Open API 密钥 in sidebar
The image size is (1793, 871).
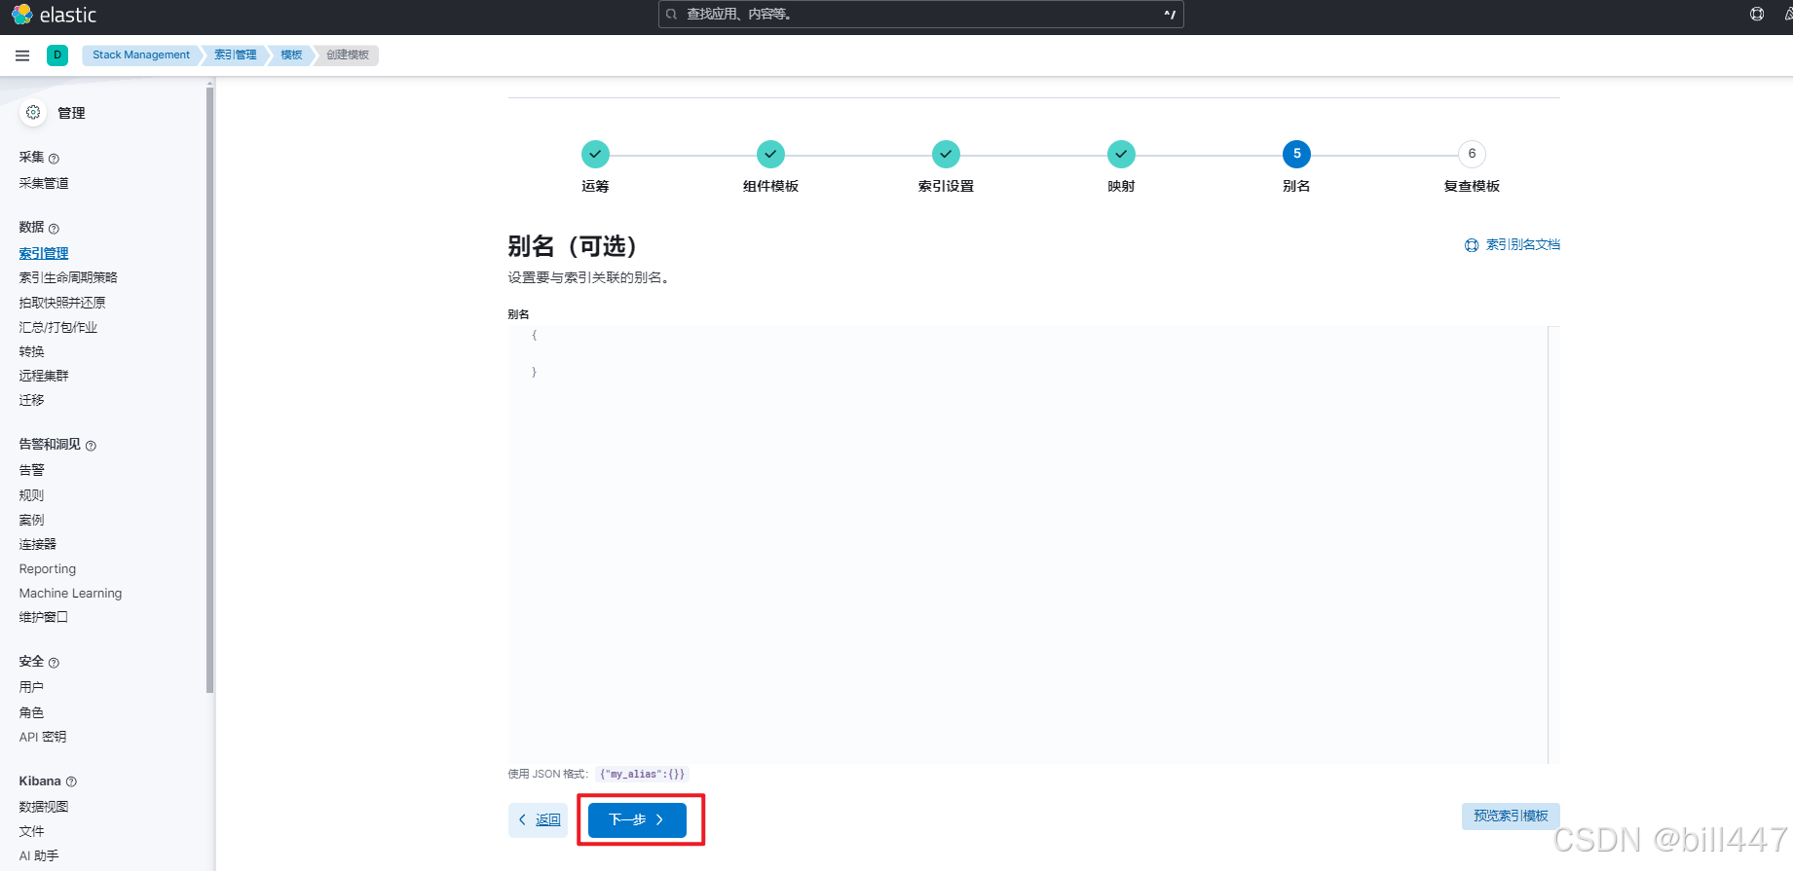coord(43,737)
